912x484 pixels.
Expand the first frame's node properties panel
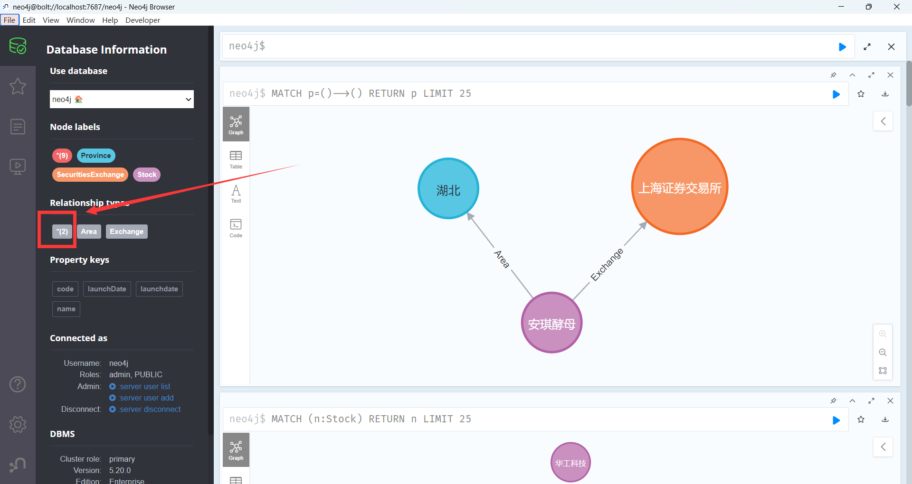click(883, 121)
